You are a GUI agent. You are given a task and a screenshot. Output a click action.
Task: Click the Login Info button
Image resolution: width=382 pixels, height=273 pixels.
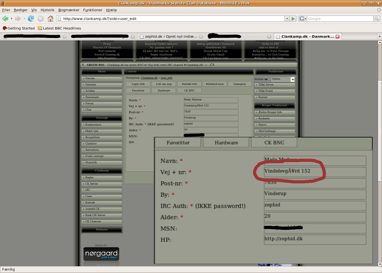[138, 84]
